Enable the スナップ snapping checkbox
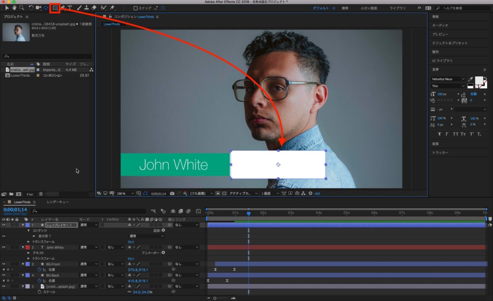Screen dimensions: 493x301 pyautogui.click(x=136, y=8)
